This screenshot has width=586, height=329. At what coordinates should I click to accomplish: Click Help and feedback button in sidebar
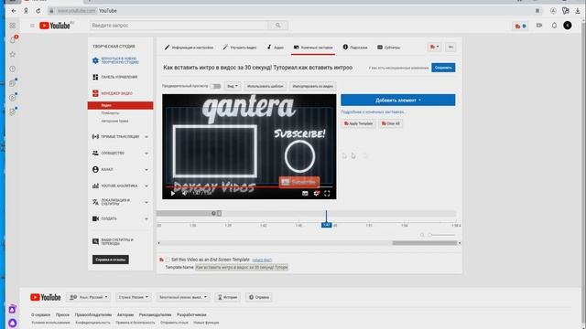point(111,260)
